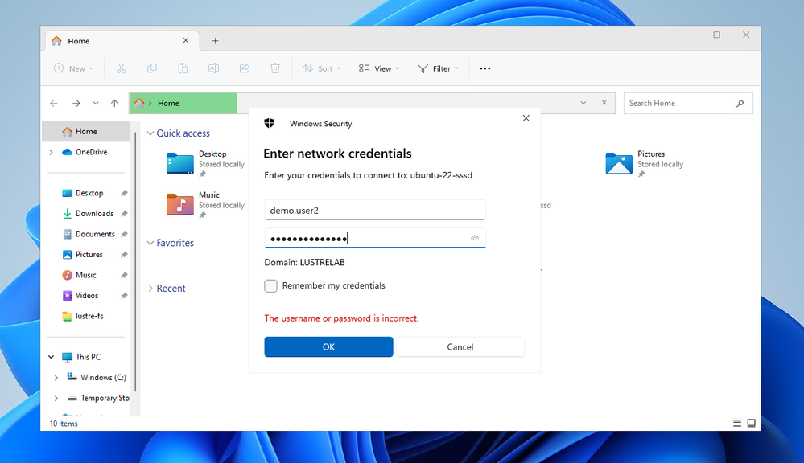Image resolution: width=804 pixels, height=463 pixels.
Task: Expand Temporary Storage drive node
Action: (56, 398)
